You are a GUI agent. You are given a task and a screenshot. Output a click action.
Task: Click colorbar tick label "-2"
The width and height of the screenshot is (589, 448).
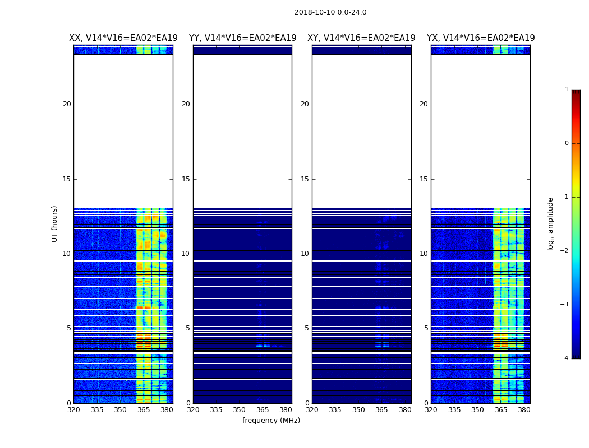(x=565, y=251)
